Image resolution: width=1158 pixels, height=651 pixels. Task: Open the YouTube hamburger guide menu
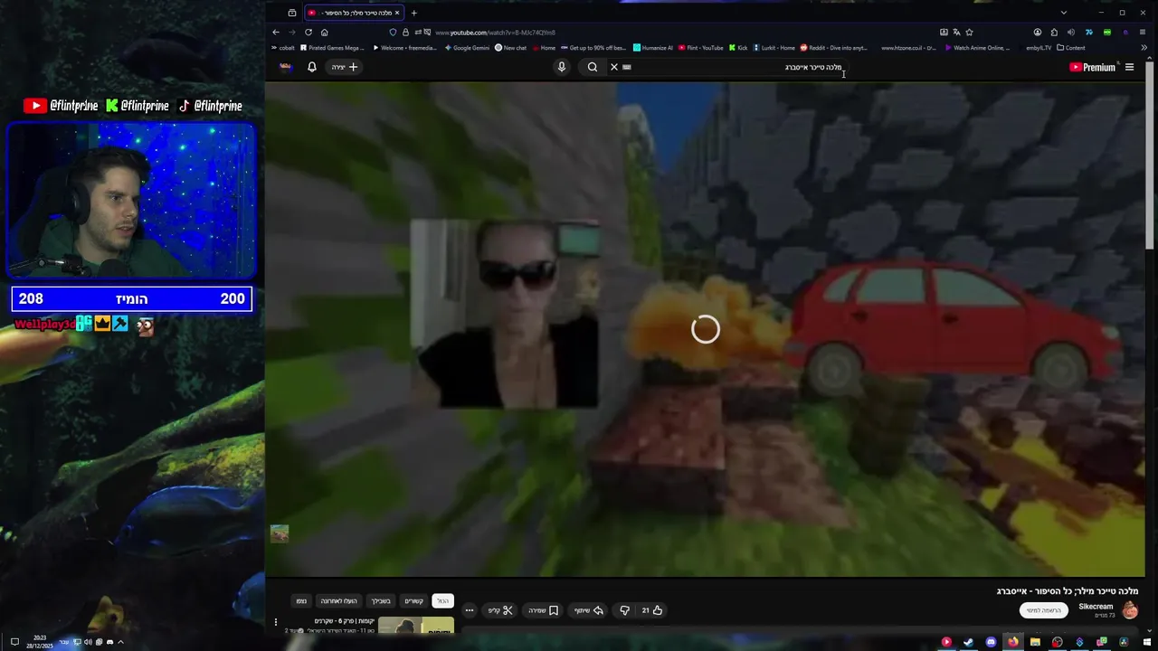coord(1129,67)
